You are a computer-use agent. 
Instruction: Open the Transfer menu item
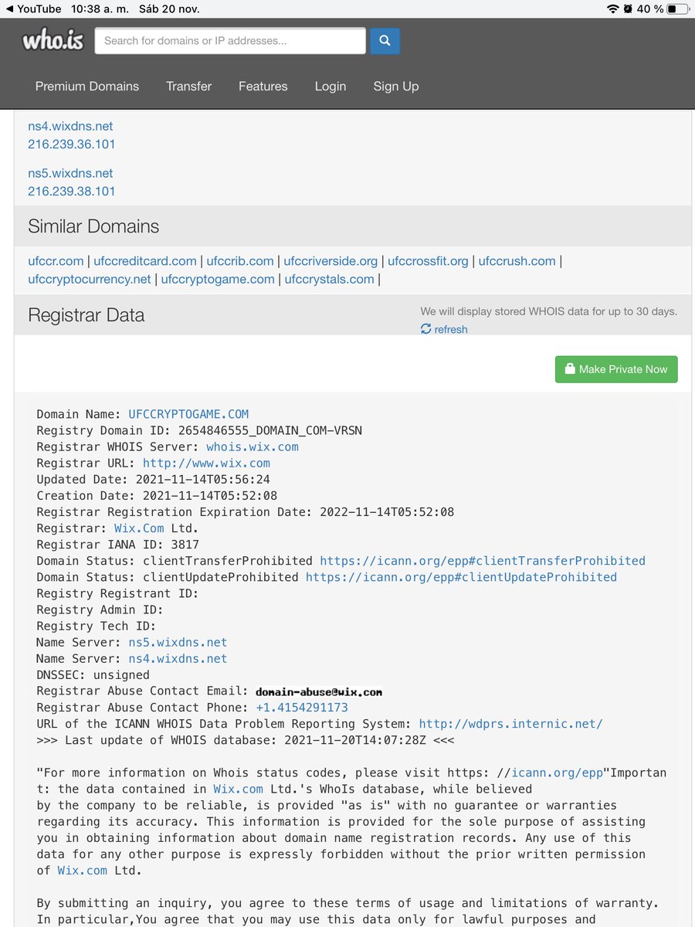pyautogui.click(x=188, y=87)
